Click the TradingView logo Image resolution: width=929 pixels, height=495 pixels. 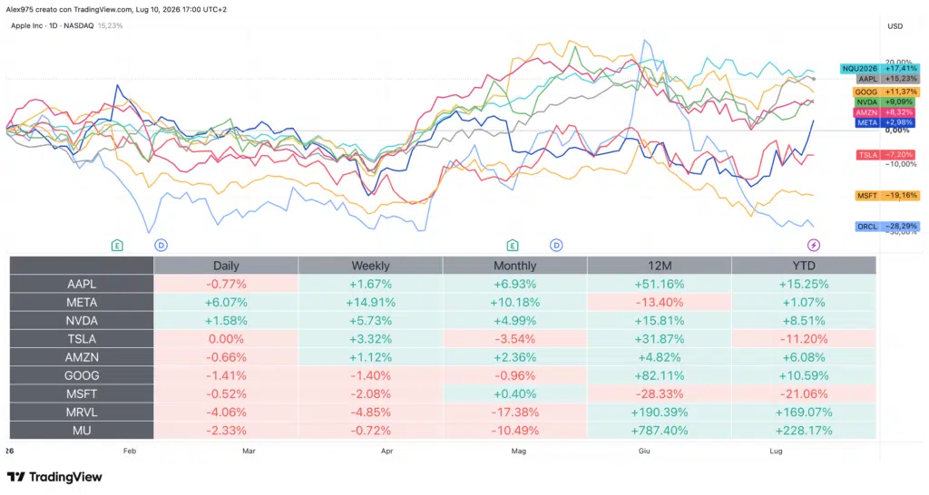[54, 477]
